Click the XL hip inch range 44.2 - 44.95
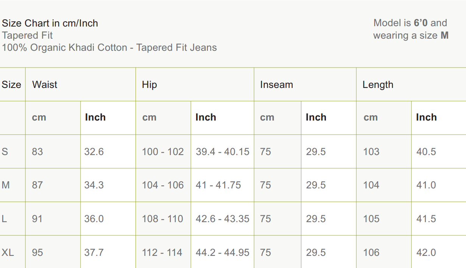Image resolution: width=466 pixels, height=268 pixels. pyautogui.click(x=222, y=252)
